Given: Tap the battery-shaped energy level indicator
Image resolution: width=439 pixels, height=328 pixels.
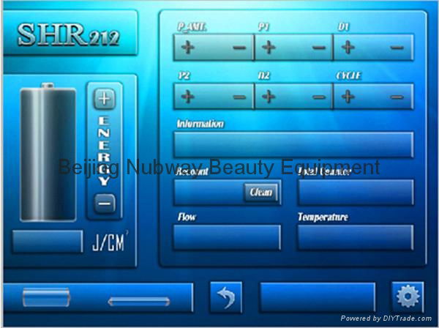Looking at the screenshot, I should pos(48,152).
